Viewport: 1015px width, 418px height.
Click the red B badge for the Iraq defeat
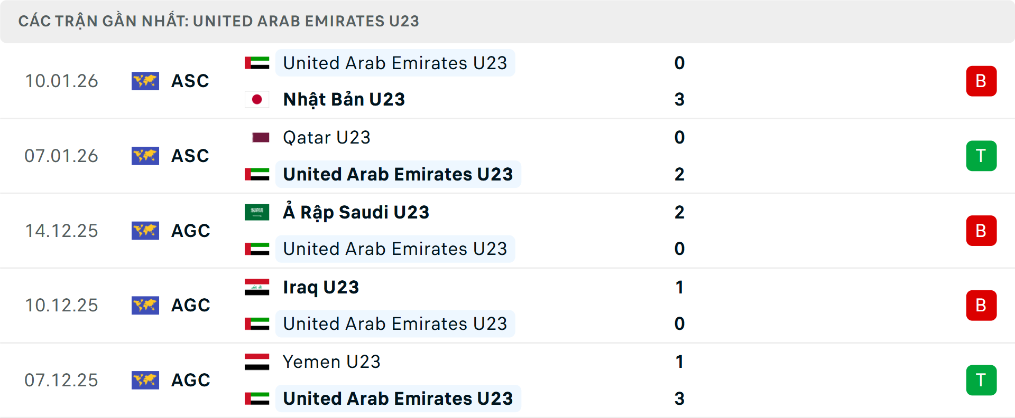pos(981,305)
